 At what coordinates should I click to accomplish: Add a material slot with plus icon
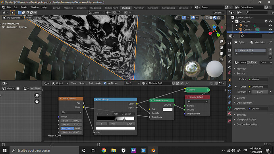[x=270, y=49]
